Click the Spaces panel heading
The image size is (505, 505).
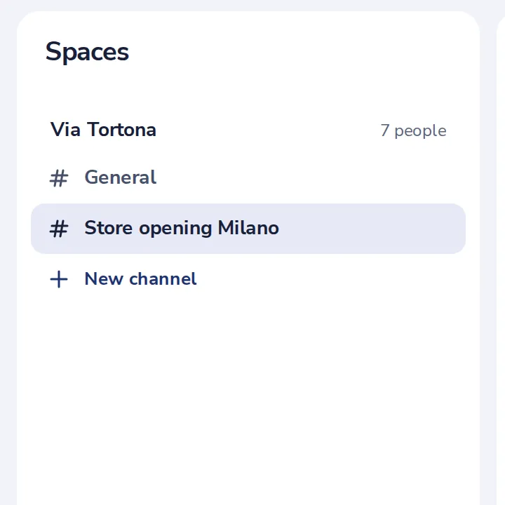click(87, 52)
